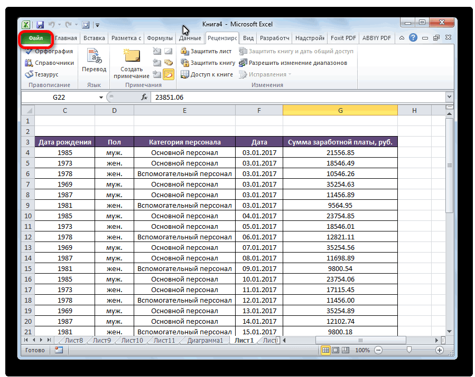Click the zoom slider handle
This screenshot has width=475, height=377.
(x=409, y=350)
